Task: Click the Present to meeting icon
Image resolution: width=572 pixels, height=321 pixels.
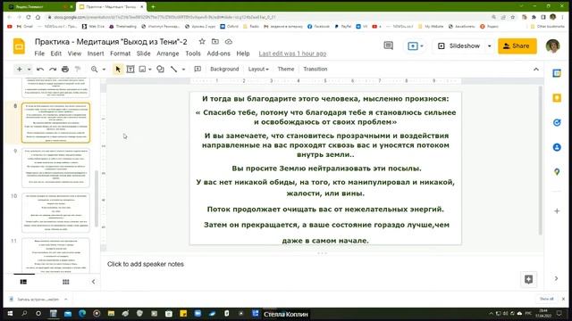Action: pos(413,45)
